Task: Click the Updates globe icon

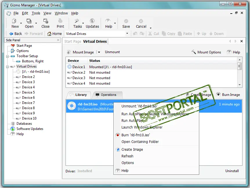Action: pyautogui.click(x=92, y=21)
